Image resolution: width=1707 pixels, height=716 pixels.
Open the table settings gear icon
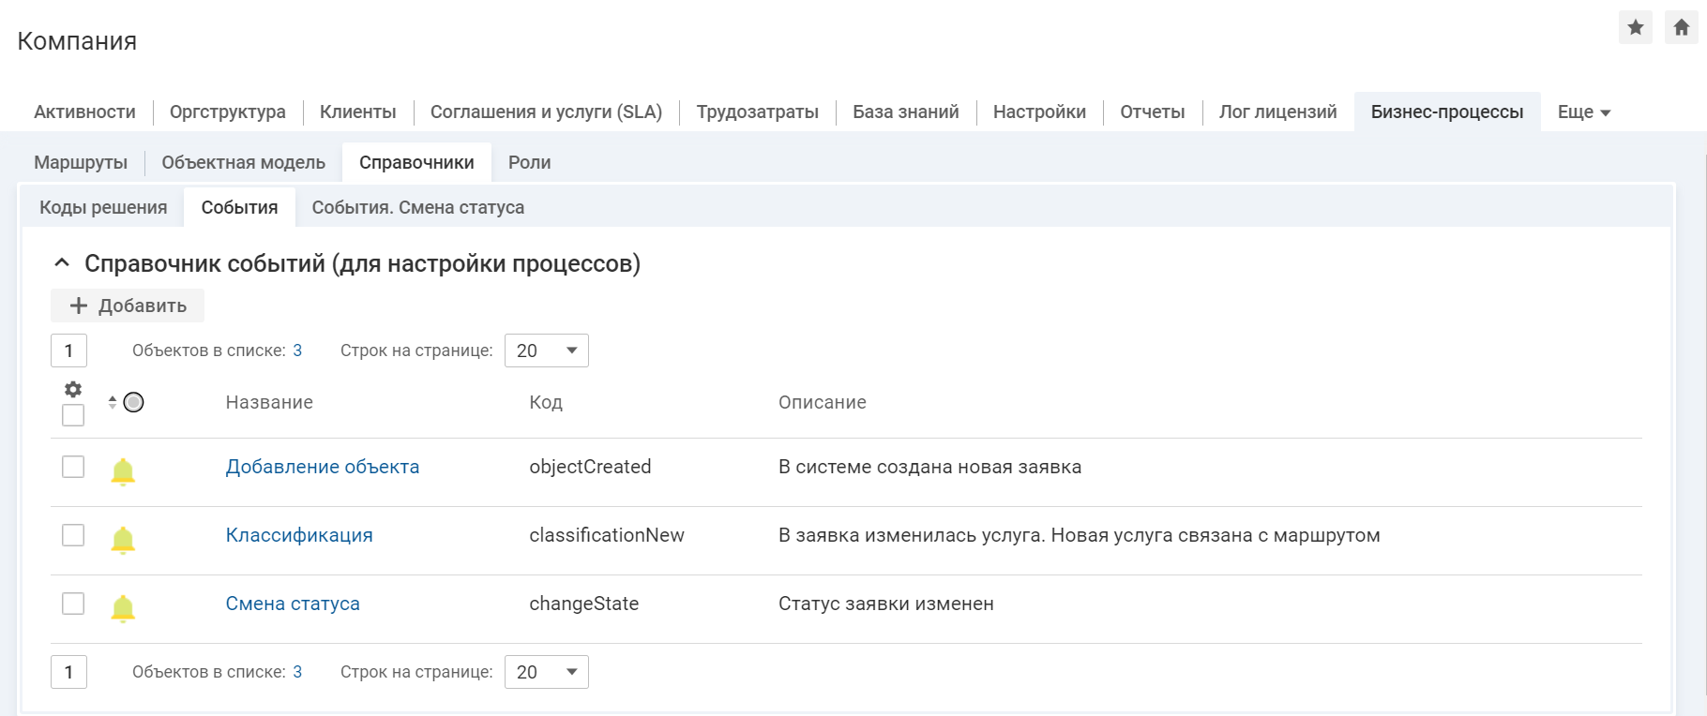point(73,389)
